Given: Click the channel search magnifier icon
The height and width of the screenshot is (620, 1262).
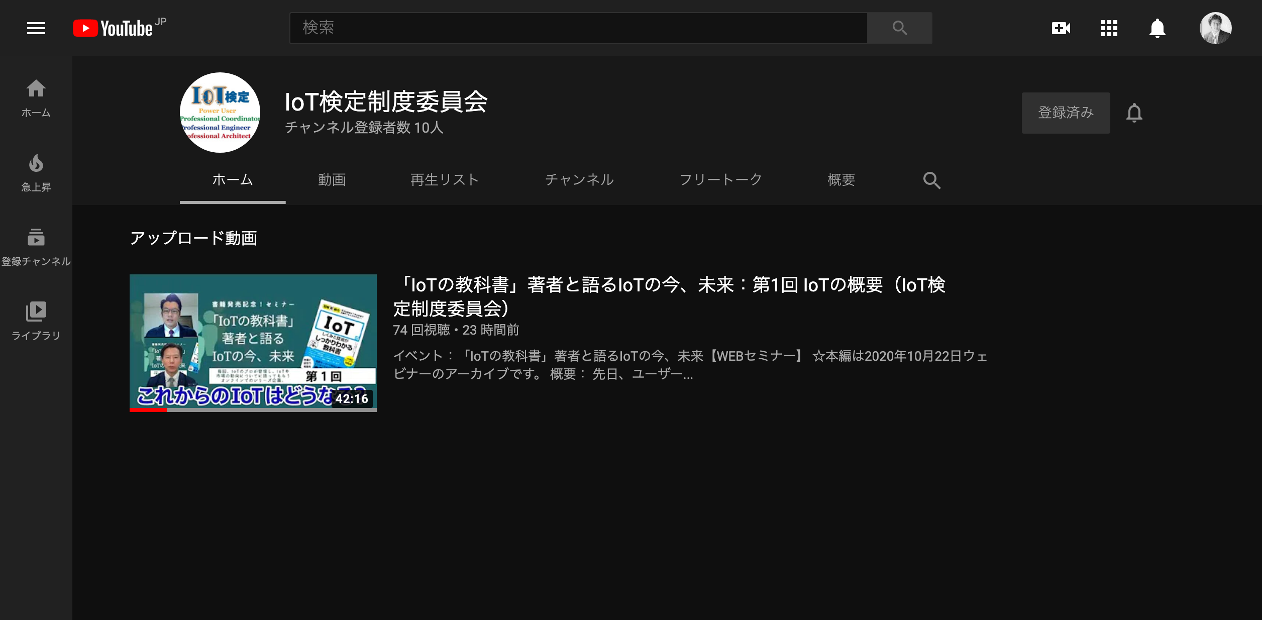Looking at the screenshot, I should coord(931,180).
